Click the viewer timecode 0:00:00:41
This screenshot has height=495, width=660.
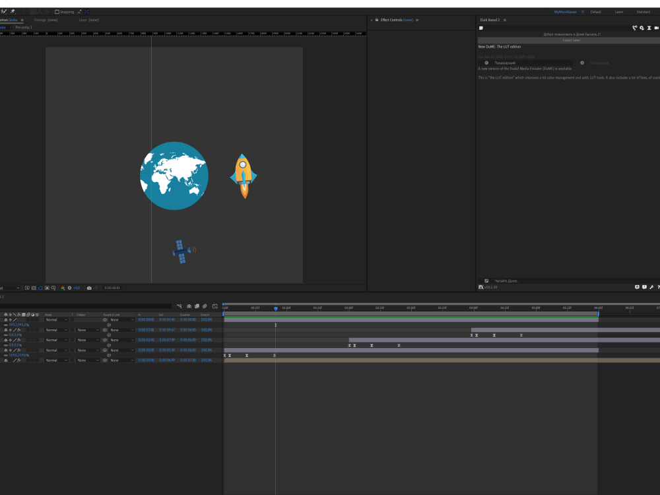(112, 288)
